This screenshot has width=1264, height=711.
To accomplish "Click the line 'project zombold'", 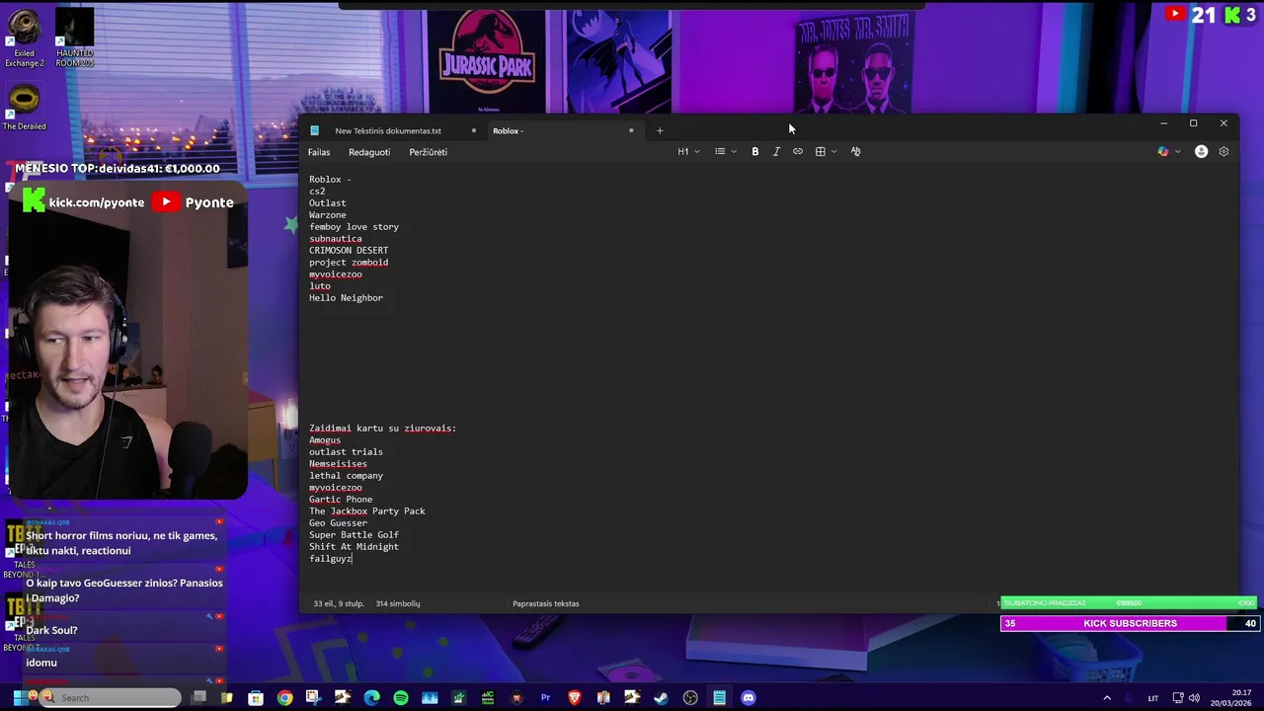I will click(349, 263).
